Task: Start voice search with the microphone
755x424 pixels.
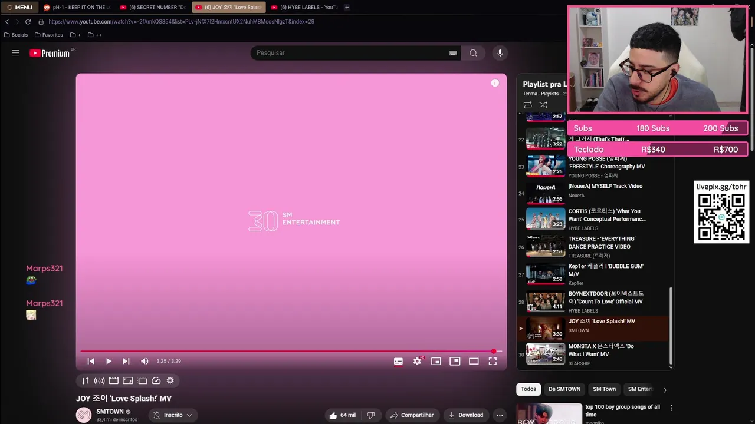Action: [x=500, y=53]
